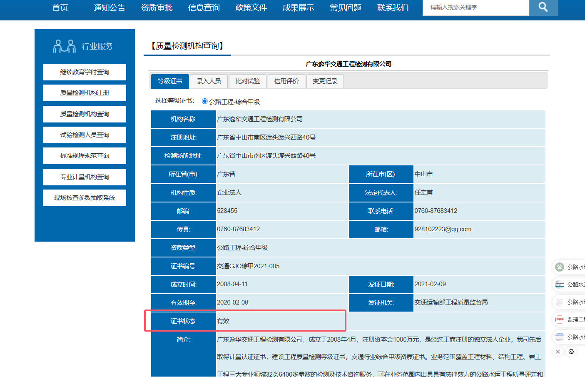Go to 联系我们 in the navigation
The height and width of the screenshot is (377, 585).
click(393, 7)
